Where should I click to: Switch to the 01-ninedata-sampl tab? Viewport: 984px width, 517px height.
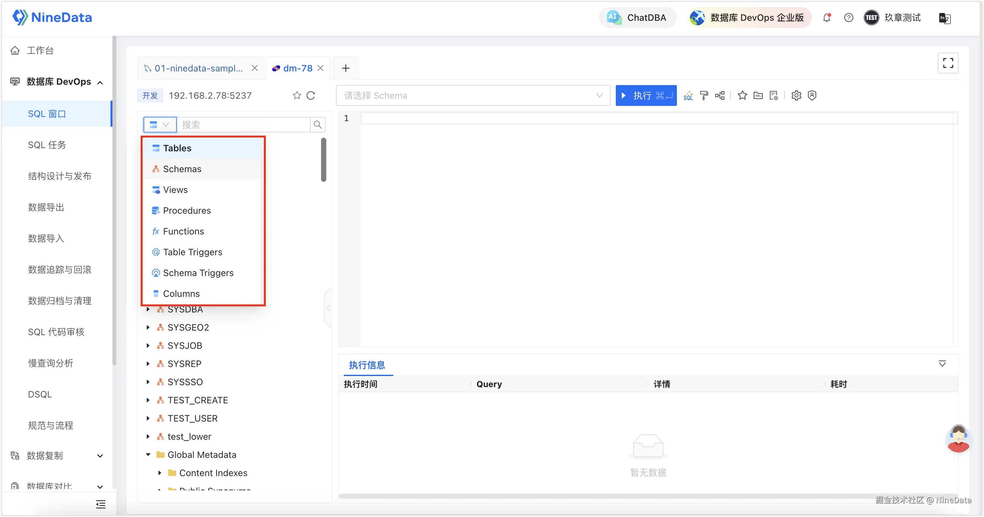pos(198,68)
